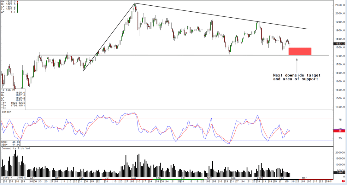This screenshot has width=347, height=185.
Task: Click the Apr month label on time axis
Action: (x=32, y=178)
